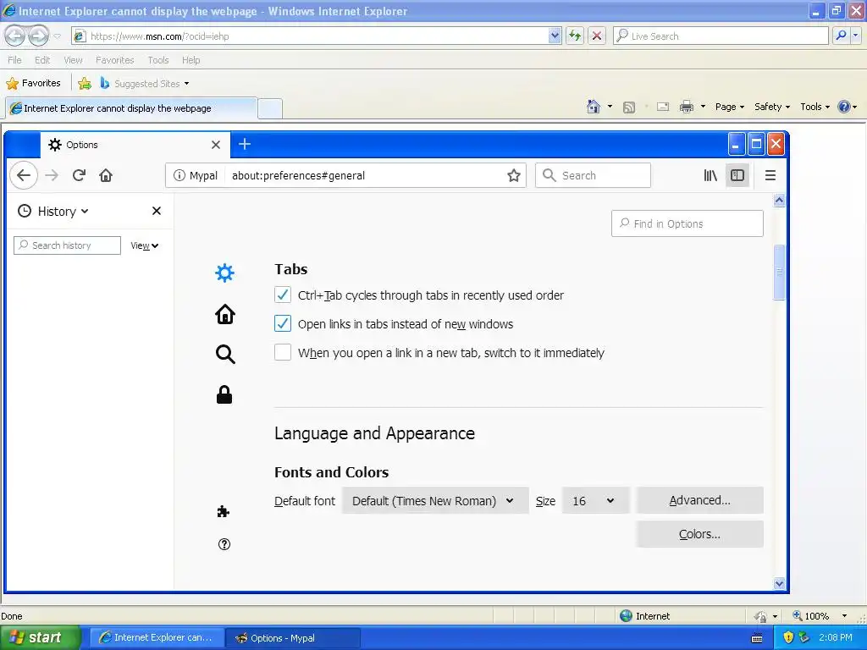Open a new tab in Mypal
867x650 pixels.
245,144
